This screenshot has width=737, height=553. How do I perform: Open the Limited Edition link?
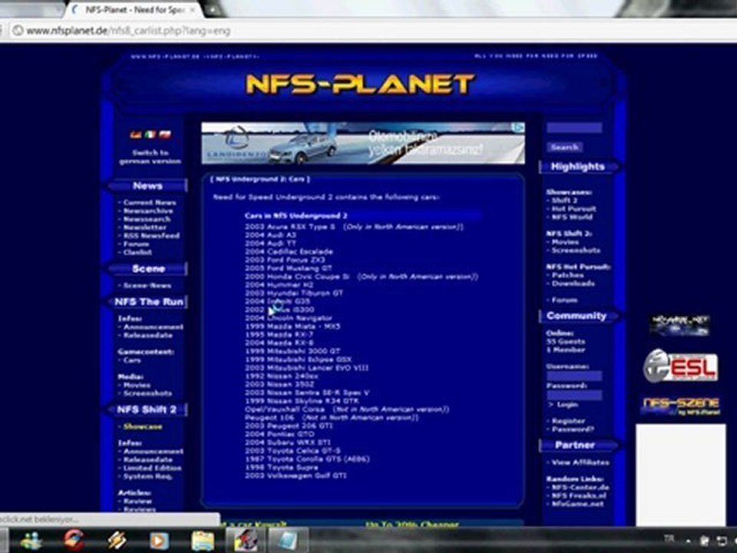pyautogui.click(x=152, y=468)
